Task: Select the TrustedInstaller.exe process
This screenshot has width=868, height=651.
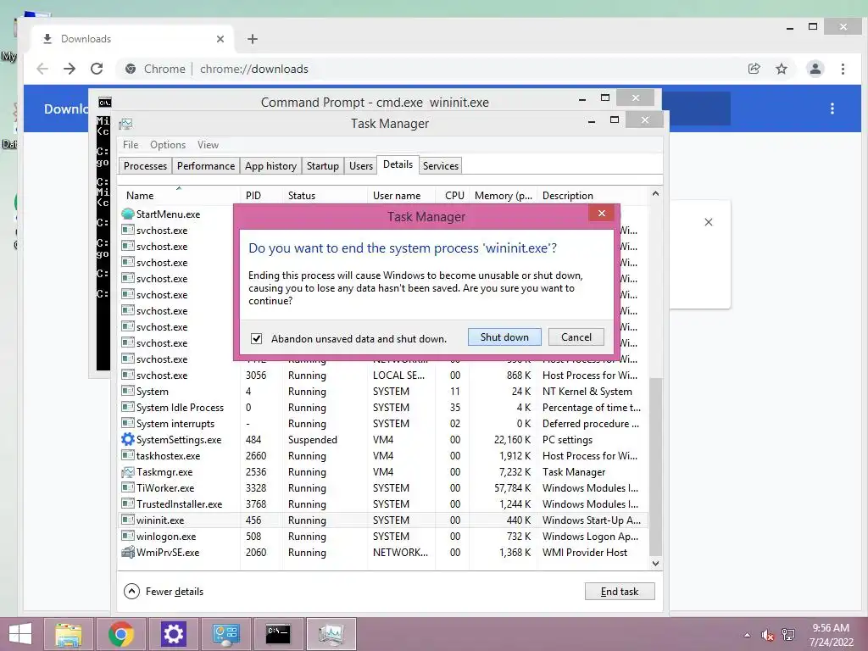Action: (383, 504)
